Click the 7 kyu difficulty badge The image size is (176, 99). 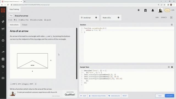tap(11, 16)
